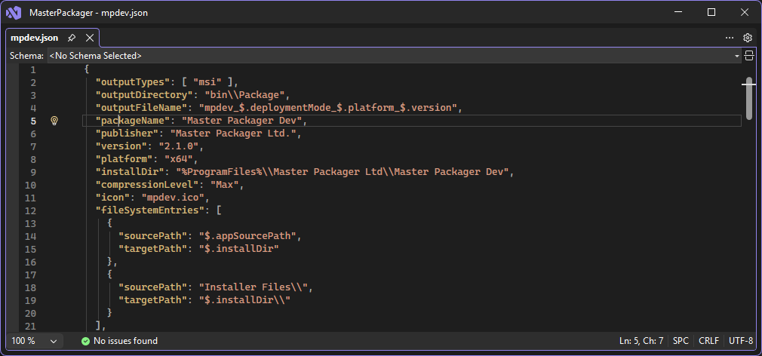Click the split editor icon beside Schema
Viewport: 762px width, 356px height.
[749, 55]
